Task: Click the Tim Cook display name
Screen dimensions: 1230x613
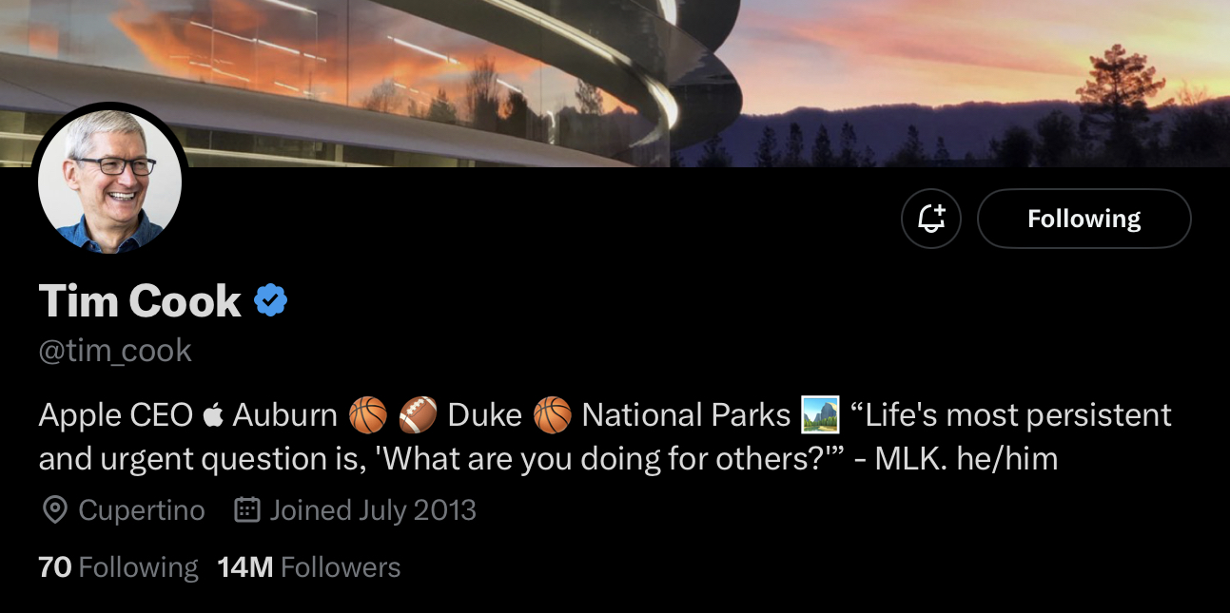Action: (140, 301)
